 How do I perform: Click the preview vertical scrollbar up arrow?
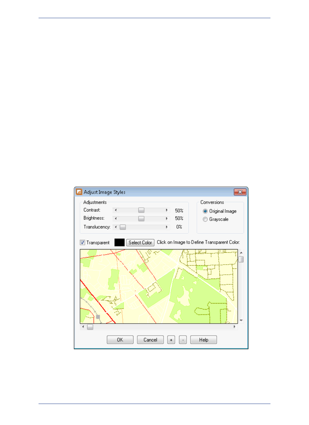pos(241,253)
